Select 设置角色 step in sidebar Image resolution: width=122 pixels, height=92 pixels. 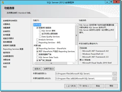pos(7,24)
